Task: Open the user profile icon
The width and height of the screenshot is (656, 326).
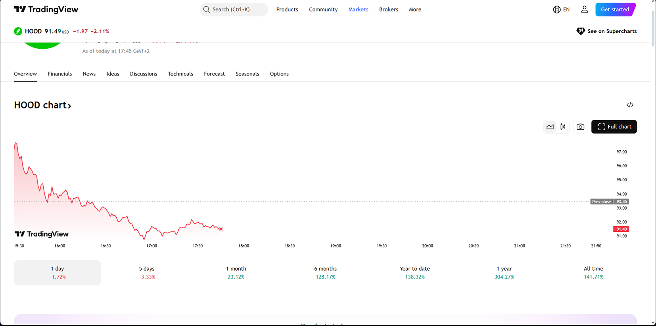Action: (585, 9)
